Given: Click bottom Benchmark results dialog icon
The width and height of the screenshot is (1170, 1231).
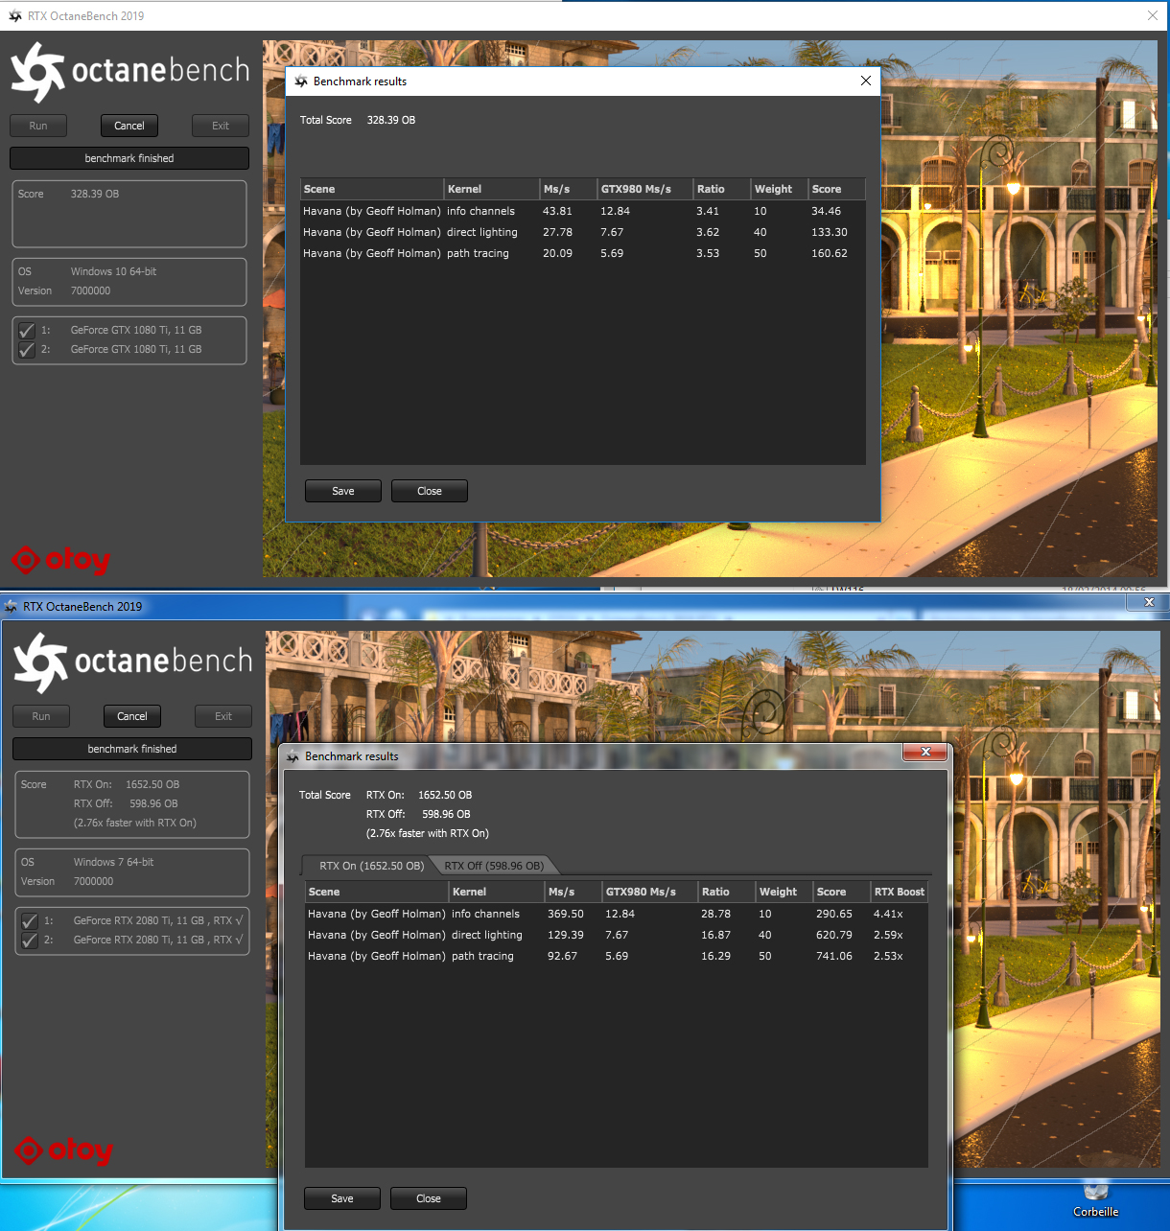Looking at the screenshot, I should click(x=292, y=756).
